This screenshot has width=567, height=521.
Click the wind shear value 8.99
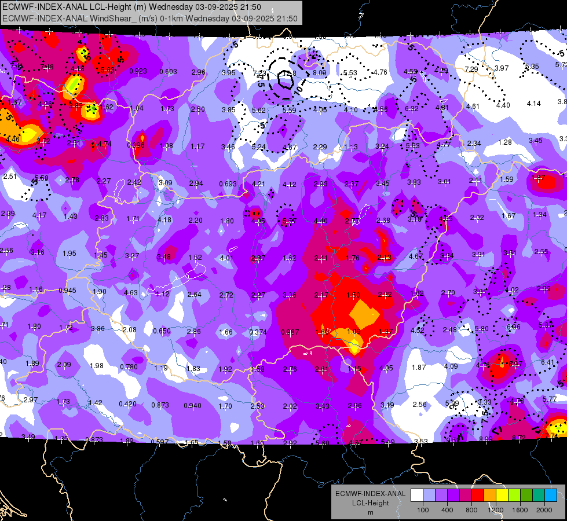[486, 439]
